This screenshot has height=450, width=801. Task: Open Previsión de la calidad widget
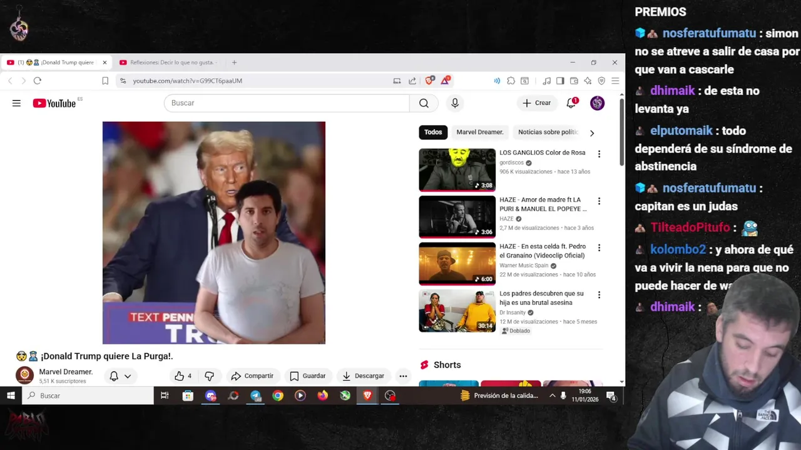click(x=499, y=396)
